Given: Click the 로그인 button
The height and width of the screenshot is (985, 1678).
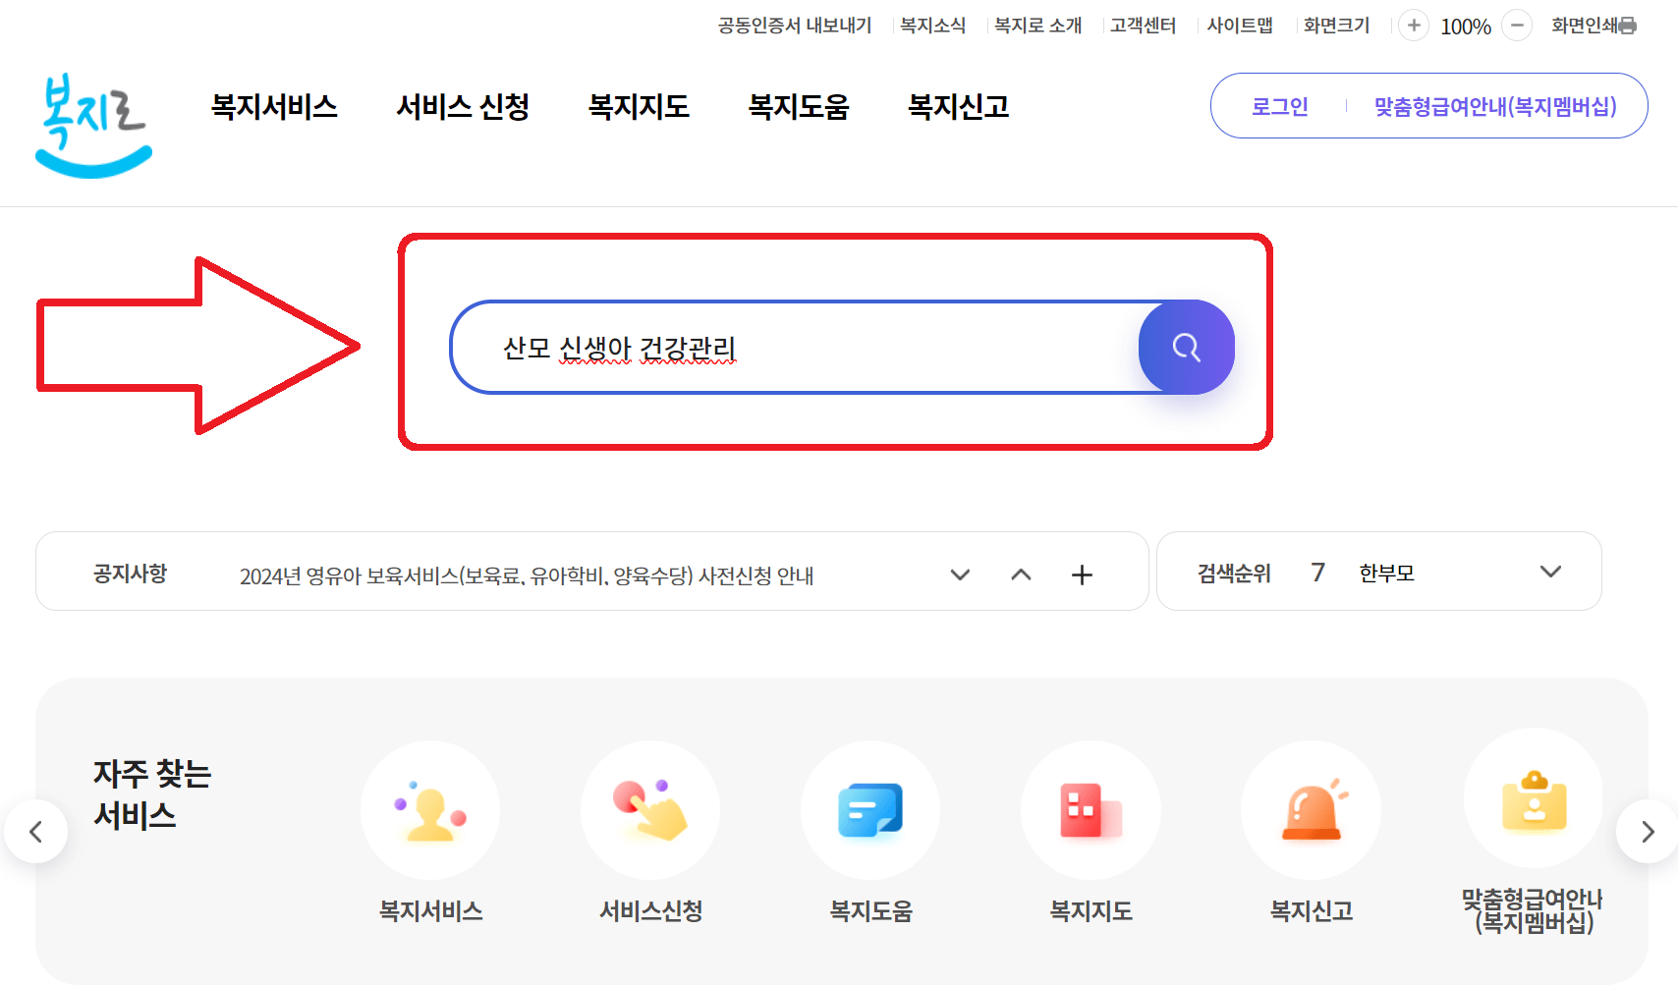Looking at the screenshot, I should [1280, 105].
